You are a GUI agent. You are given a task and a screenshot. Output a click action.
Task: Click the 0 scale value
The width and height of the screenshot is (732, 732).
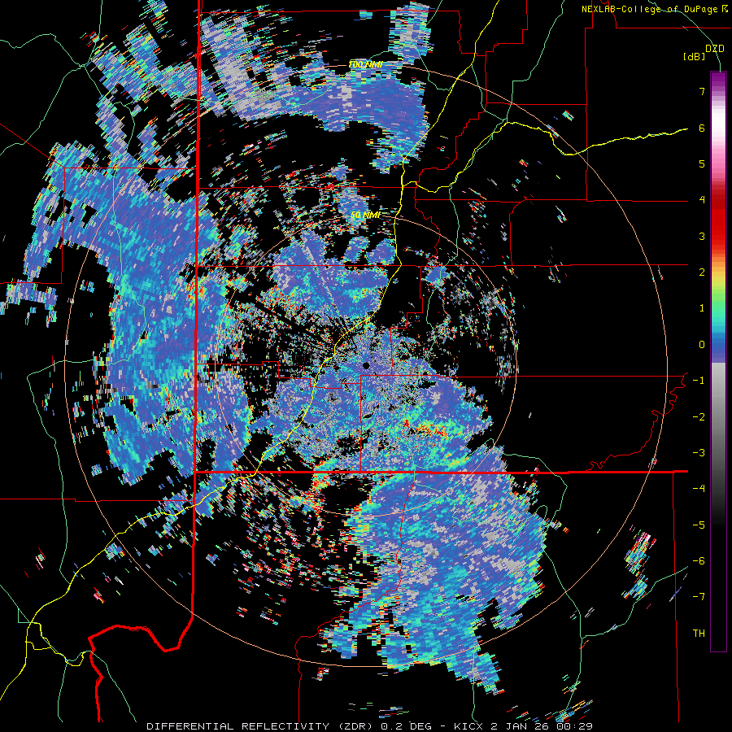click(702, 345)
